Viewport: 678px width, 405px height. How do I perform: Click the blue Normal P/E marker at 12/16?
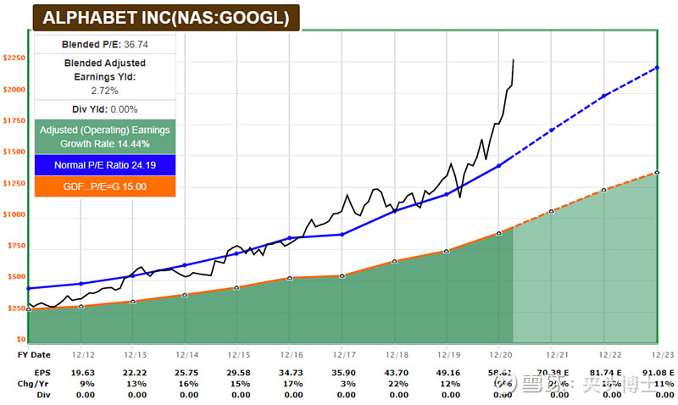pos(290,238)
